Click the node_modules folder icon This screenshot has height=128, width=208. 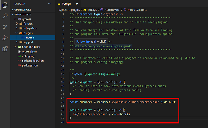tap(19, 47)
